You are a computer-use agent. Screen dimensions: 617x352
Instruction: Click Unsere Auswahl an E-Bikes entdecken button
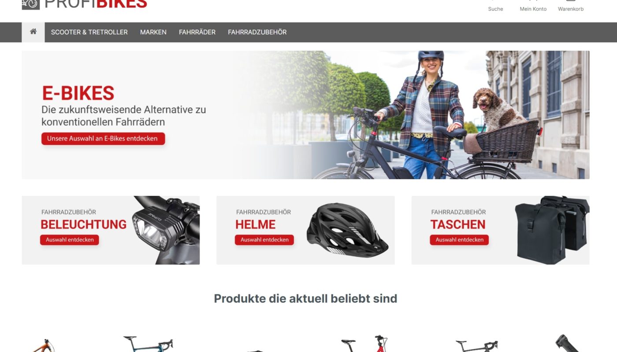click(103, 139)
